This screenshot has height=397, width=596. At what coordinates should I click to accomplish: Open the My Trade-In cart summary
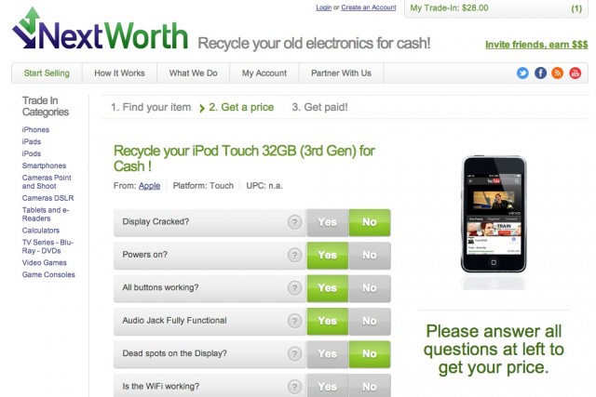point(496,8)
